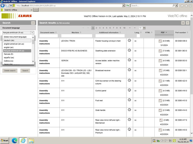The width and height of the screenshot is (193, 144).
Task: Go to results page 5
Action: pyautogui.click(x=106, y=28)
